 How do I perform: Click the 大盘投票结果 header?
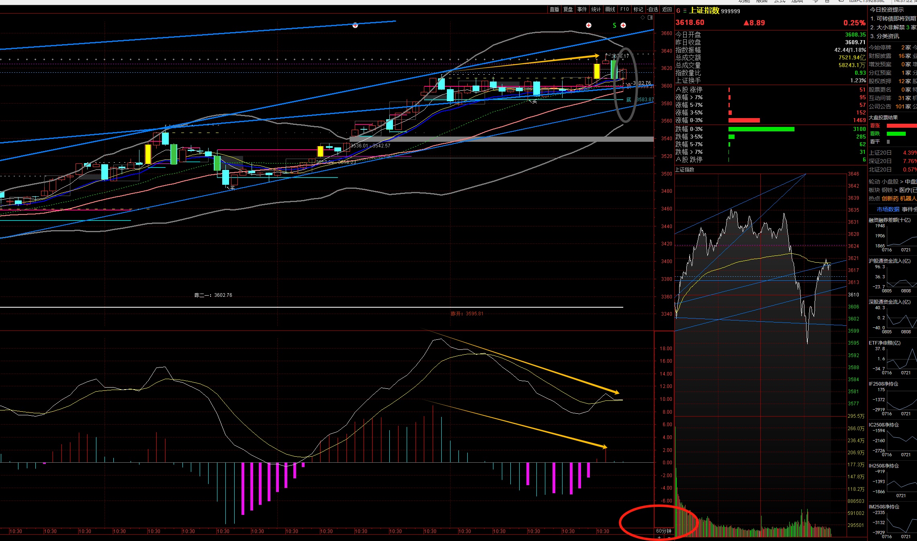point(883,117)
